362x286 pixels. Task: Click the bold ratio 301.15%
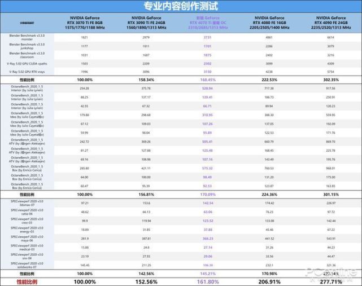coord(331,195)
